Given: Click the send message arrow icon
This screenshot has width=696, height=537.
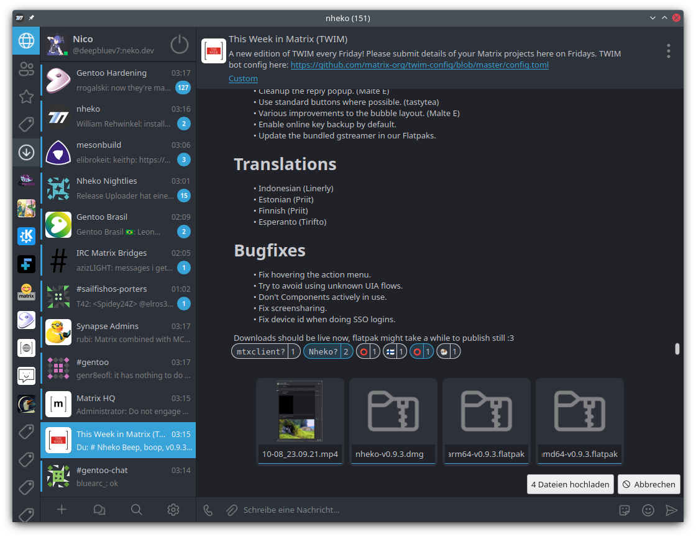Looking at the screenshot, I should tap(671, 510).
